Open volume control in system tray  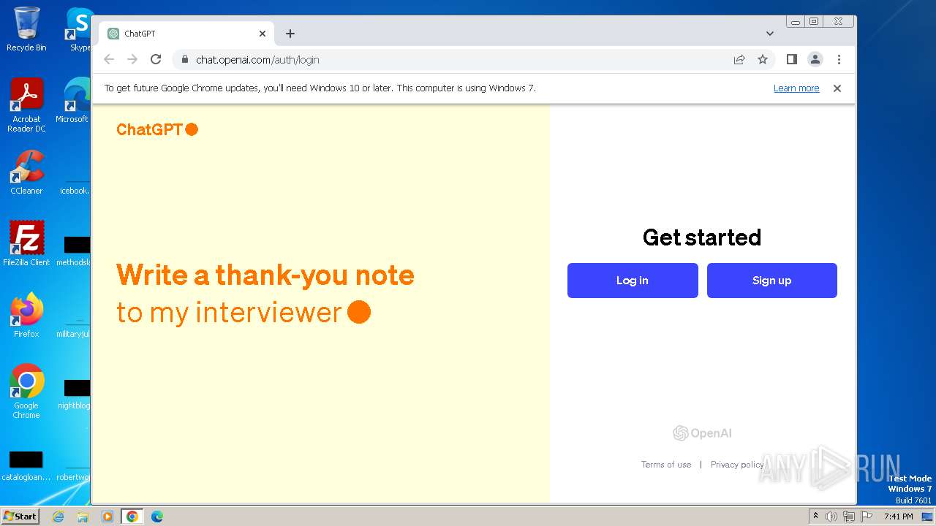tap(831, 517)
